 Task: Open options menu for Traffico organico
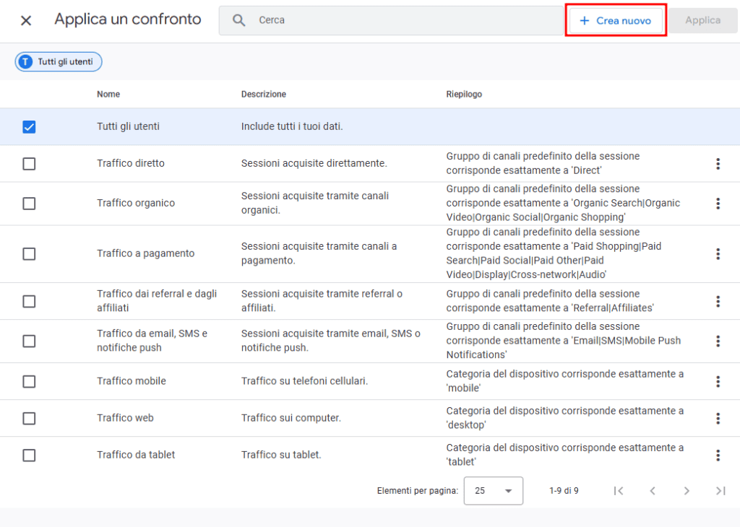click(718, 204)
